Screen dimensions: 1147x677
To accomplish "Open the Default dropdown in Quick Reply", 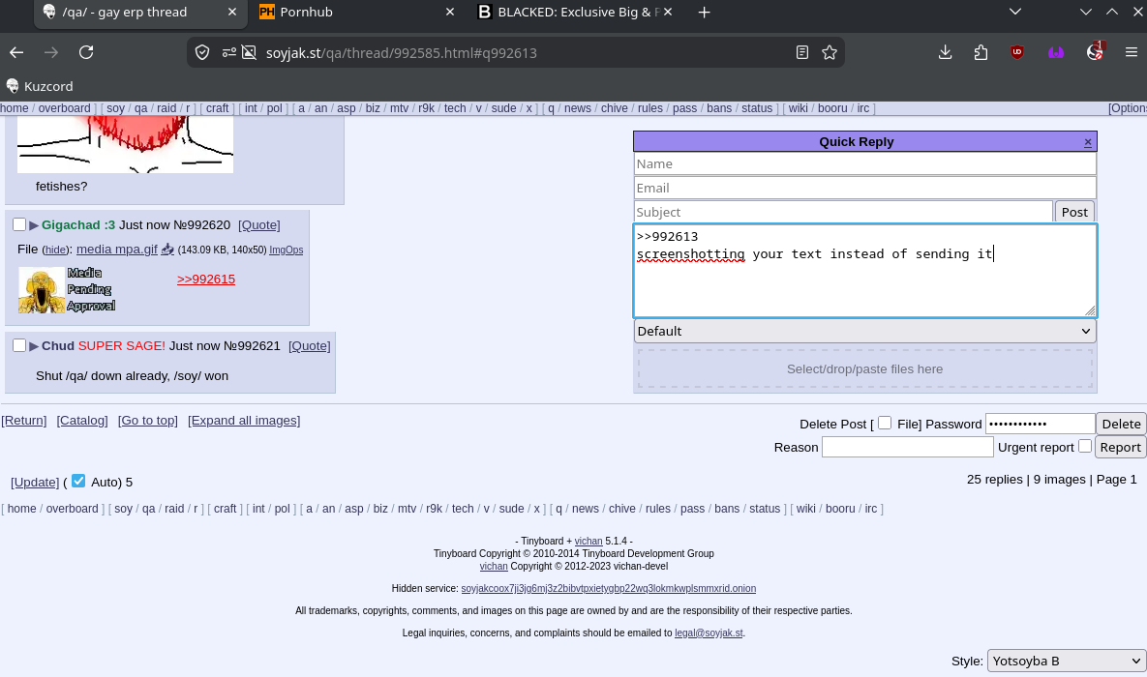I will [864, 331].
